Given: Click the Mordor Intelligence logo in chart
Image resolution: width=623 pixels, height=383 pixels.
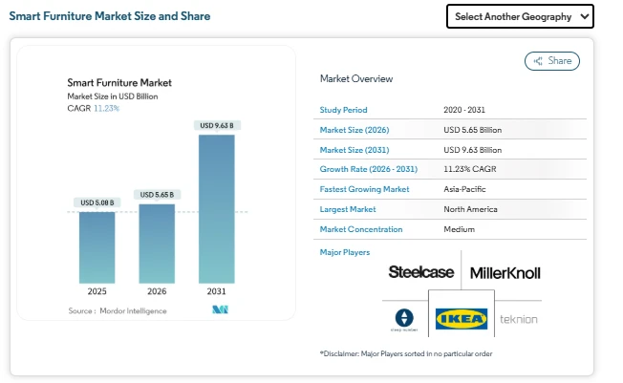Looking at the screenshot, I should pyautogui.click(x=220, y=310).
